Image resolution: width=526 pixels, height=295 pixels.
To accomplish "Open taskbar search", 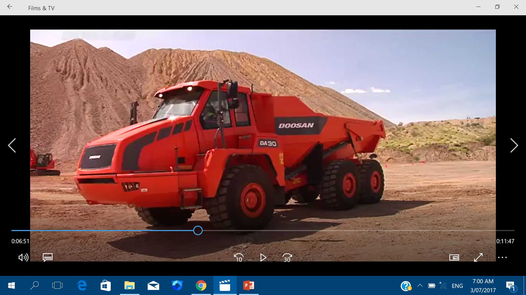I will coord(35,285).
